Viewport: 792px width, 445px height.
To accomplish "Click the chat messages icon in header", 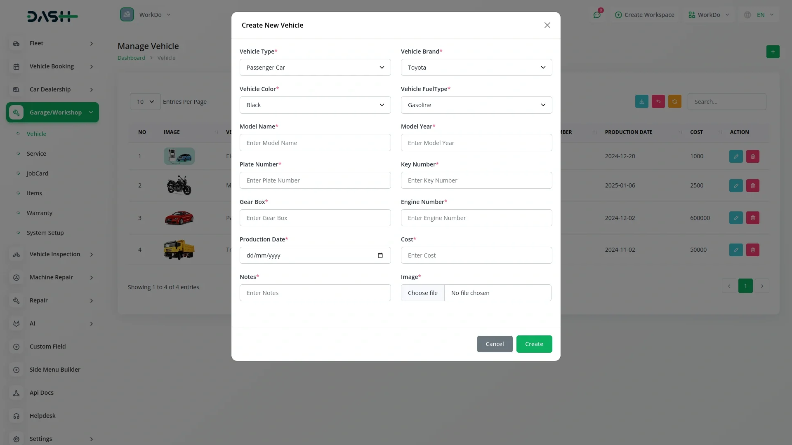I will (x=597, y=15).
